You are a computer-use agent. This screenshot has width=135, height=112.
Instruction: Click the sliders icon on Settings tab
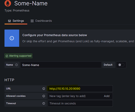[9, 21]
